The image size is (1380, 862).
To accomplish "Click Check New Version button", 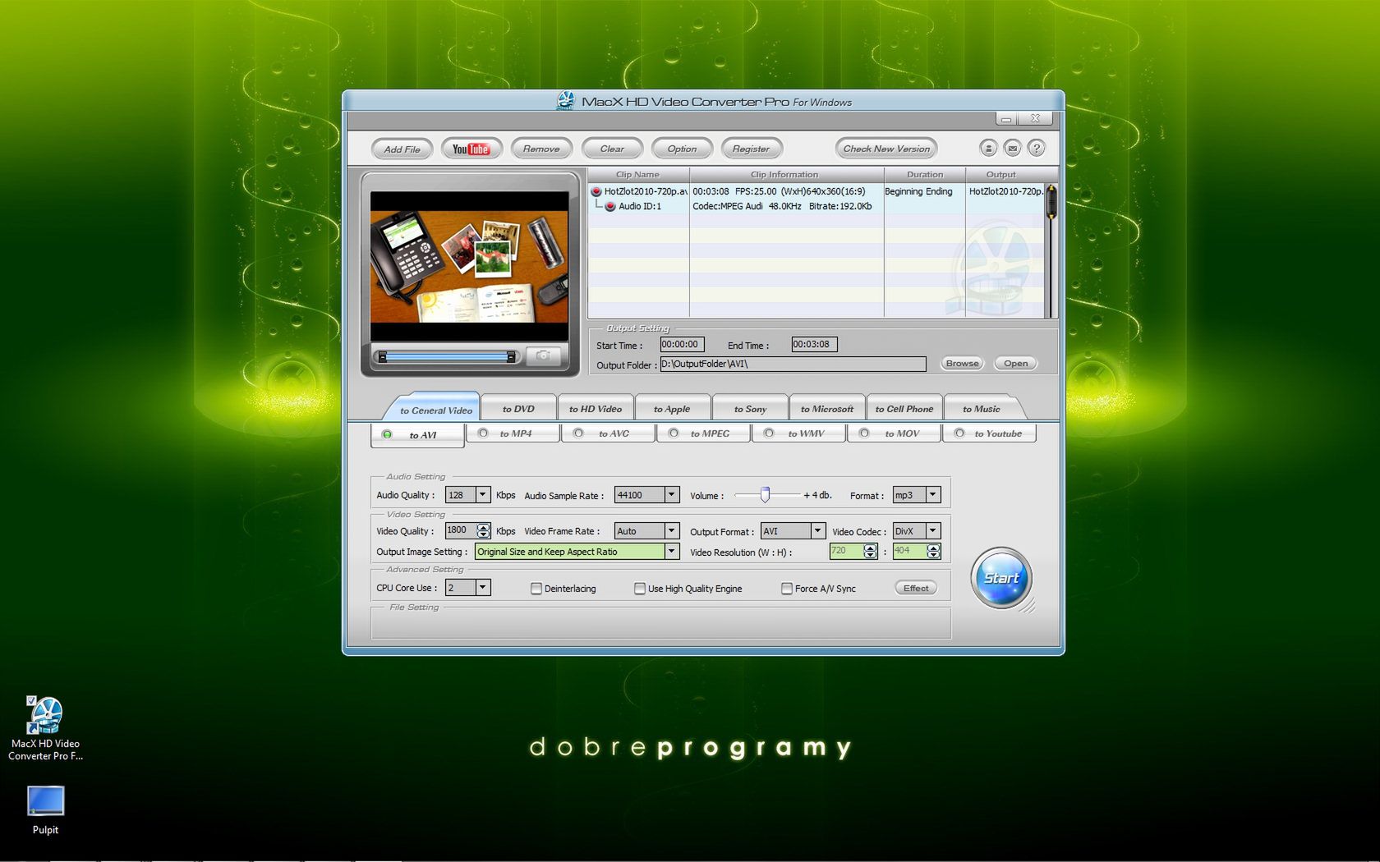I will 886,149.
